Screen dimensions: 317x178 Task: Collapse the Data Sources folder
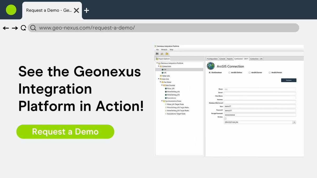(x=162, y=85)
